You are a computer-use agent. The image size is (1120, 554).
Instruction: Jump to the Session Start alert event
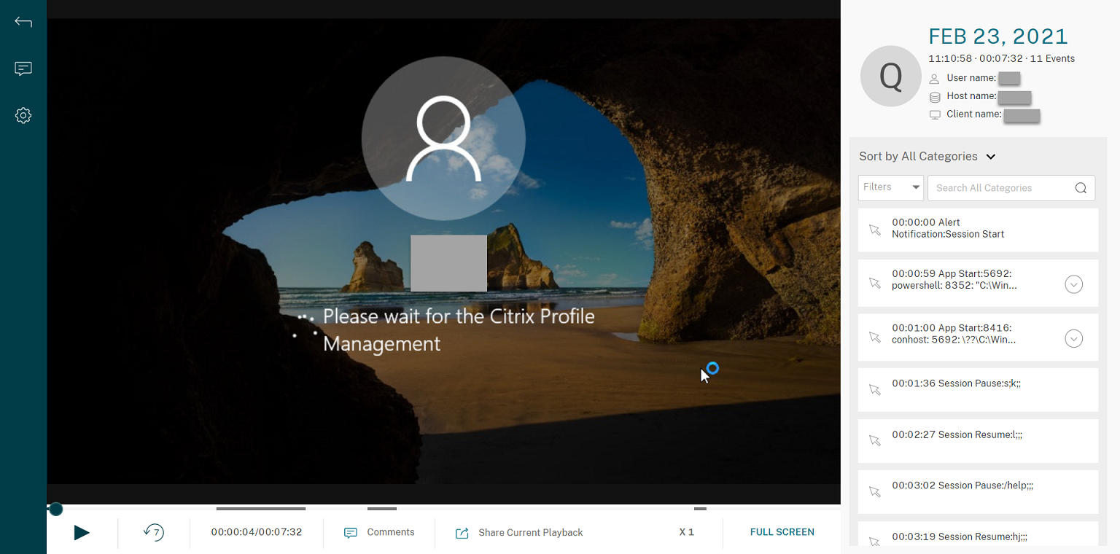(977, 229)
